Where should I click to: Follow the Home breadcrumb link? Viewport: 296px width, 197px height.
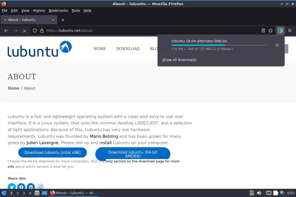[13, 88]
